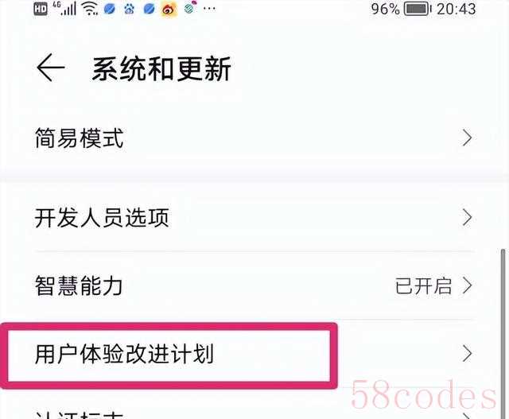Tap the HD status icon
509x419 pixels.
(x=41, y=9)
